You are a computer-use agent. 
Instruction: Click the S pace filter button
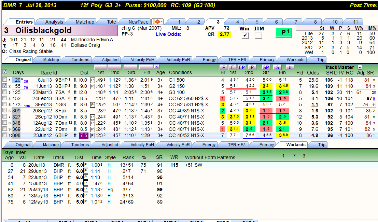[x=278, y=67]
